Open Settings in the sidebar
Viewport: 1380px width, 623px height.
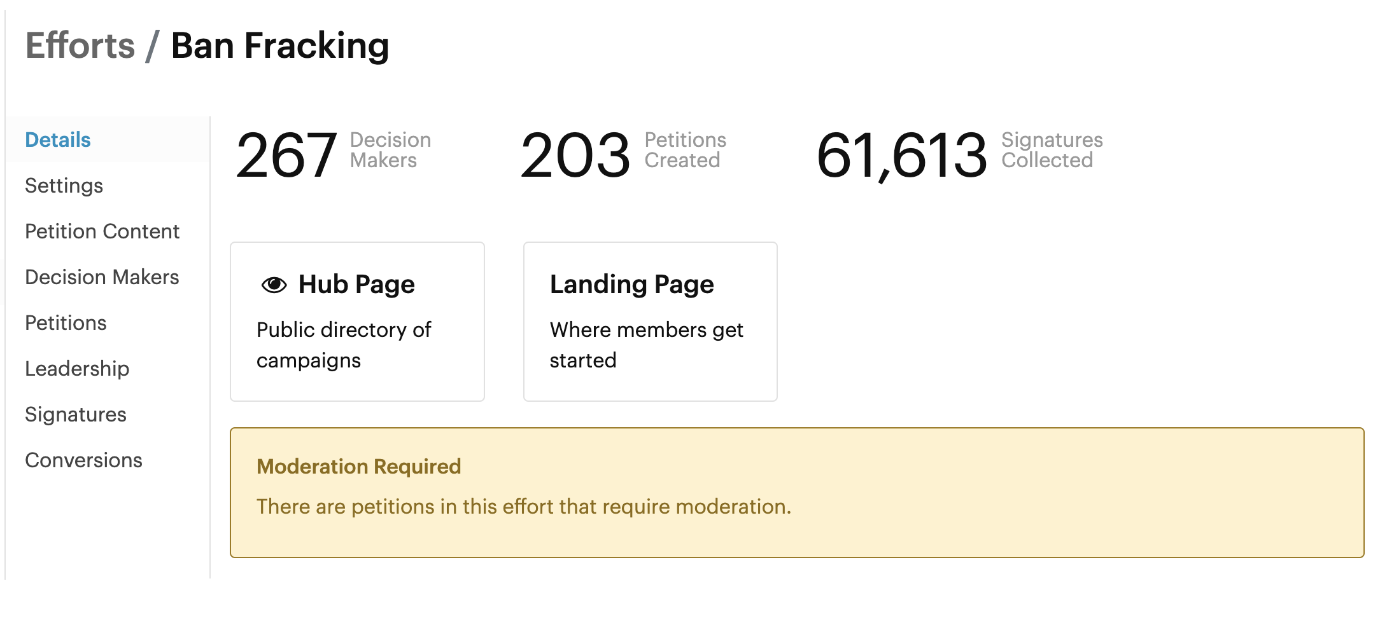(x=109, y=186)
